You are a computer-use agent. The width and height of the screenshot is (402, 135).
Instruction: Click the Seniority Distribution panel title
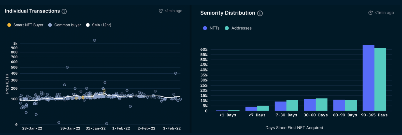point(228,13)
